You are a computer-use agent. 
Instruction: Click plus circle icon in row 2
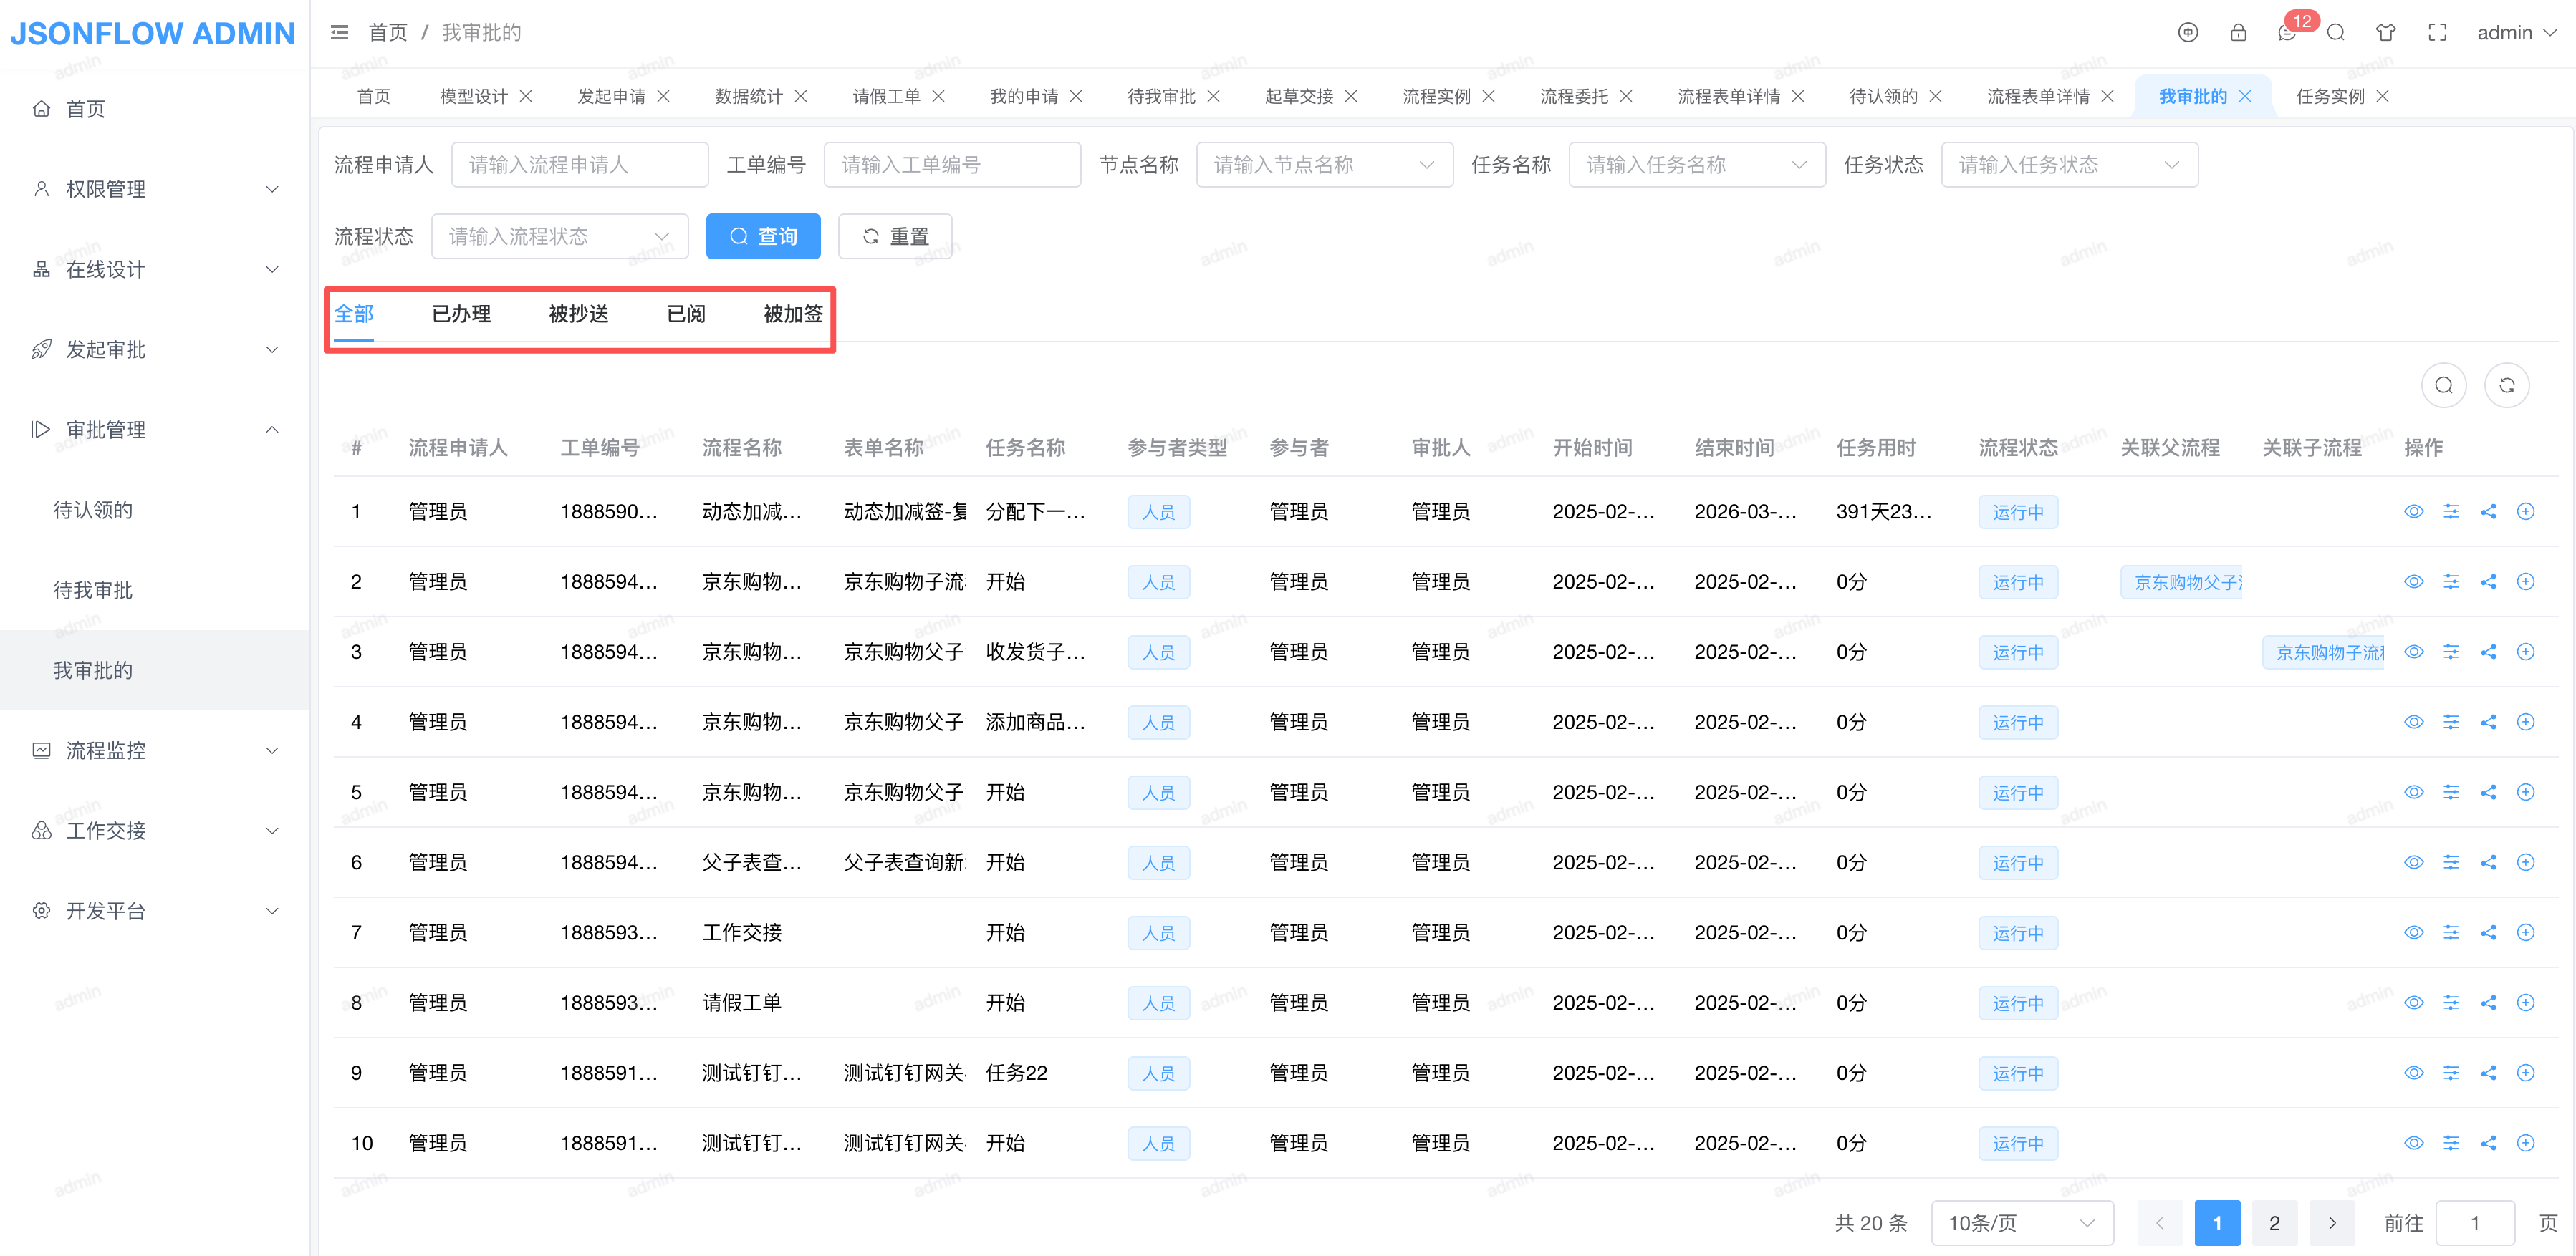(x=2525, y=582)
